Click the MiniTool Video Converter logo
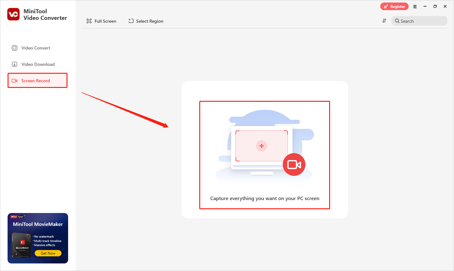The image size is (454, 271). click(x=14, y=14)
